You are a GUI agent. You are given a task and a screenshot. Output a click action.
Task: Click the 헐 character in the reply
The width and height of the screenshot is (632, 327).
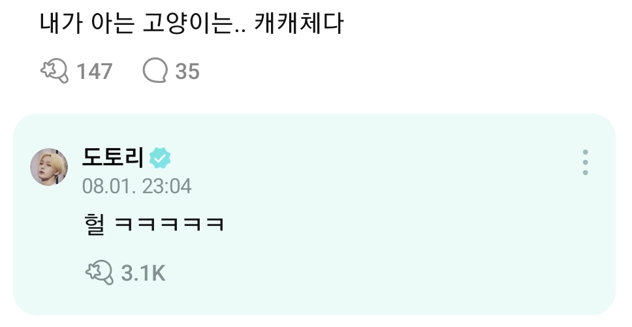[x=94, y=224]
